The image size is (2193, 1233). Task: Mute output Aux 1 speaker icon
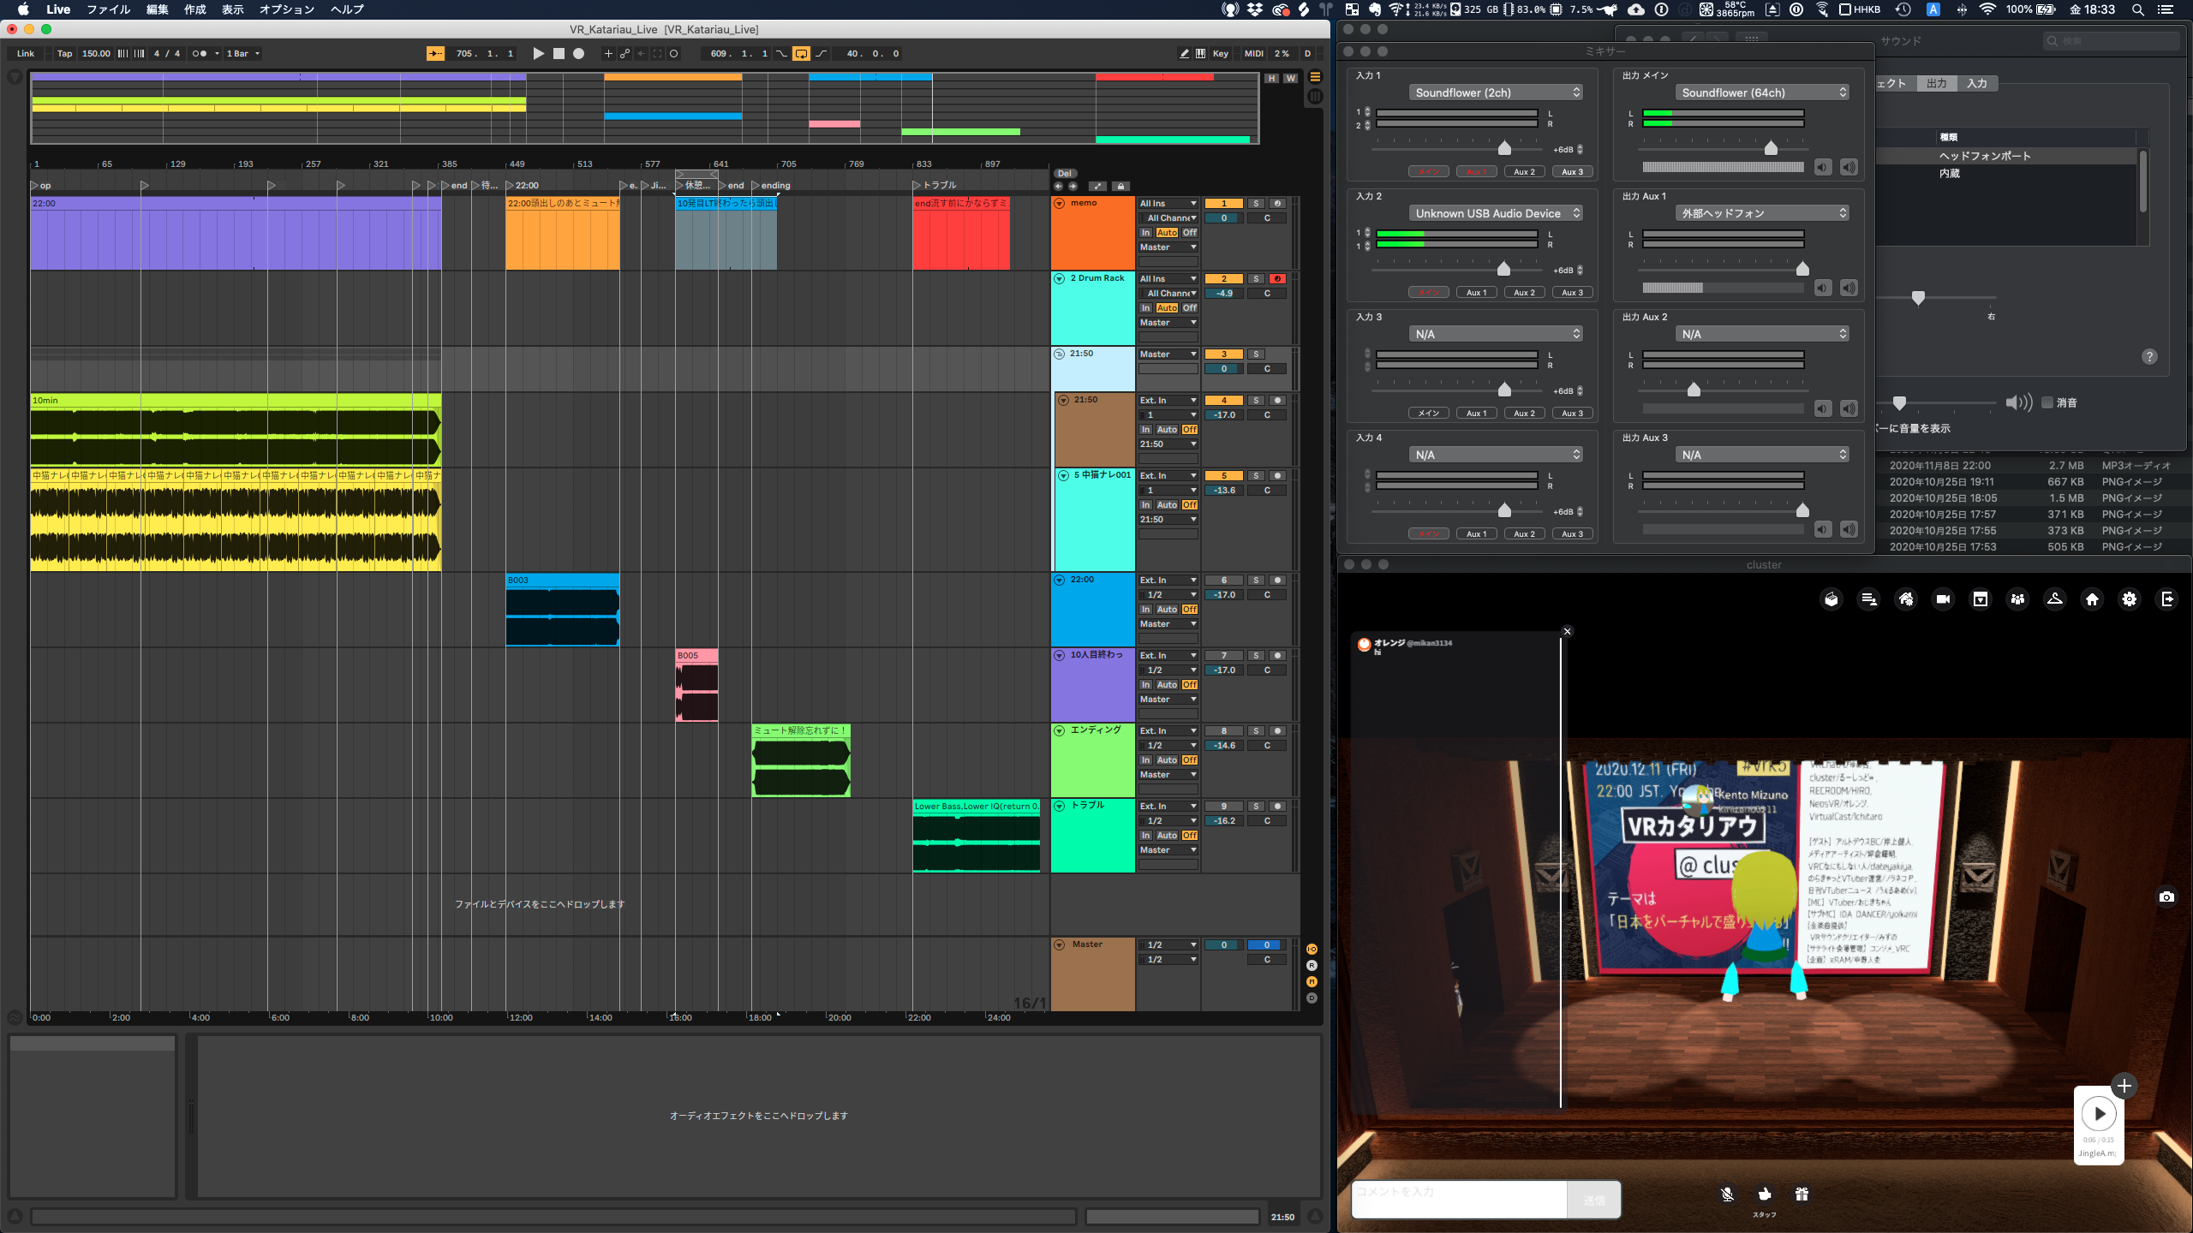click(x=1823, y=289)
